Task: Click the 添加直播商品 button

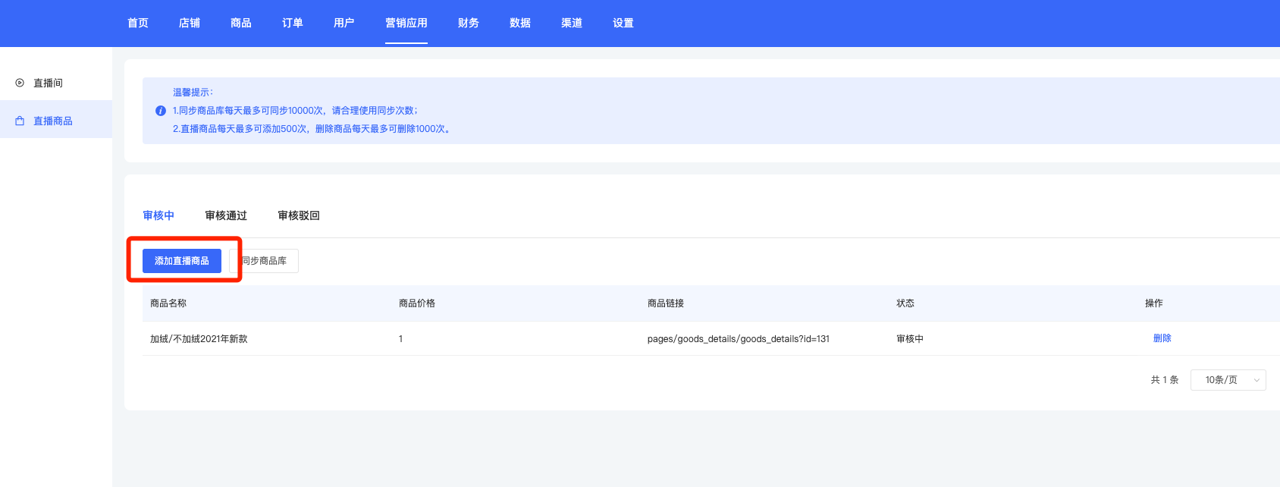Action: [x=182, y=261]
